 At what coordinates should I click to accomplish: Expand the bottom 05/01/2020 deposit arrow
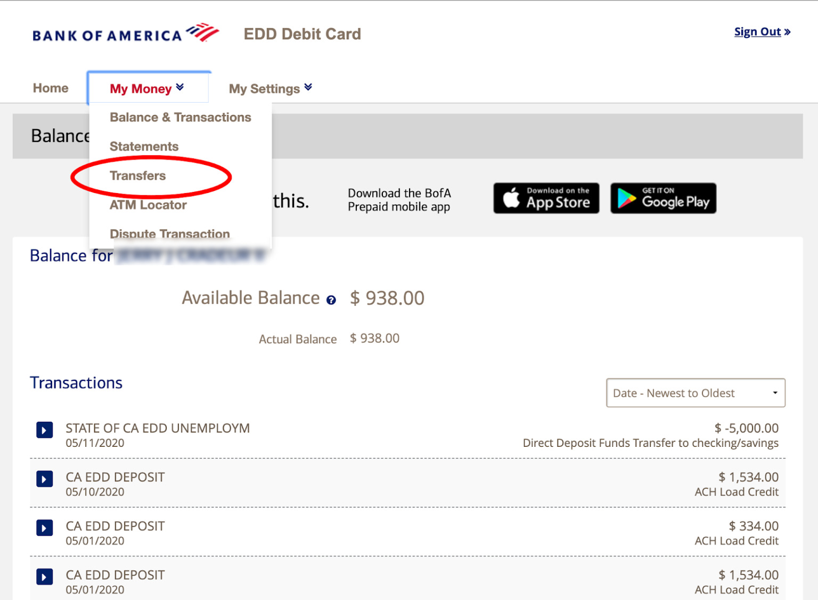(44, 577)
